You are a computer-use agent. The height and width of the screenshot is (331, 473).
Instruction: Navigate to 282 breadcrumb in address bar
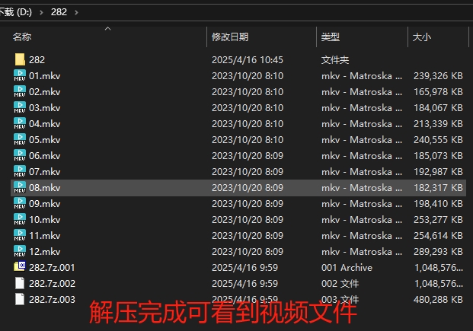pos(60,13)
